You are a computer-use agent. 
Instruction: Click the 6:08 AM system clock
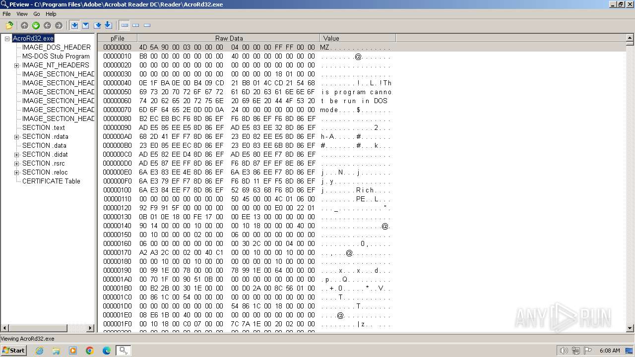pyautogui.click(x=610, y=351)
